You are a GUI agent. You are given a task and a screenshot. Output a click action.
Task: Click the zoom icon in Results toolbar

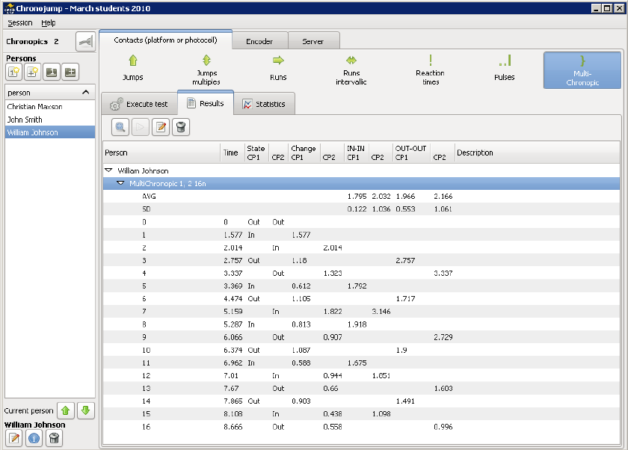tap(121, 128)
